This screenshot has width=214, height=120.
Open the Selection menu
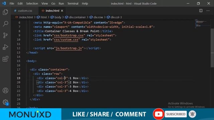pyautogui.click(x=32, y=4)
